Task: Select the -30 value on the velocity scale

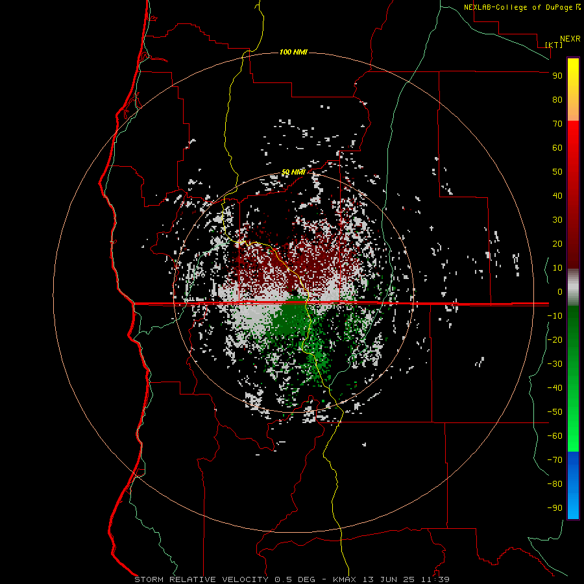Action: click(x=555, y=364)
